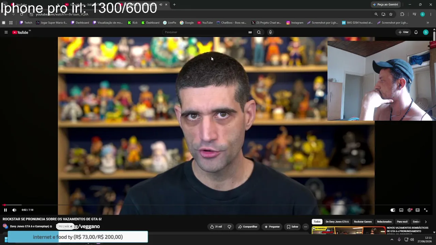This screenshot has height=245, width=436.
Task: Click the Perguntar button
Action: pos(272,227)
